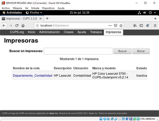The width and height of the screenshot is (159, 121).
Task: Open Firefox Library icon
Action: pyautogui.click(x=135, y=26)
